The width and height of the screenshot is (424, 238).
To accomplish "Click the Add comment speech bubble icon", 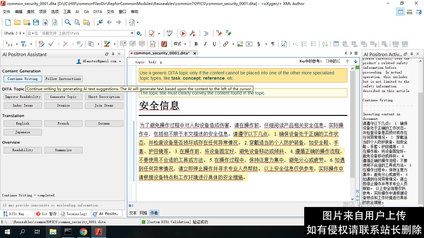I will point(123,44).
